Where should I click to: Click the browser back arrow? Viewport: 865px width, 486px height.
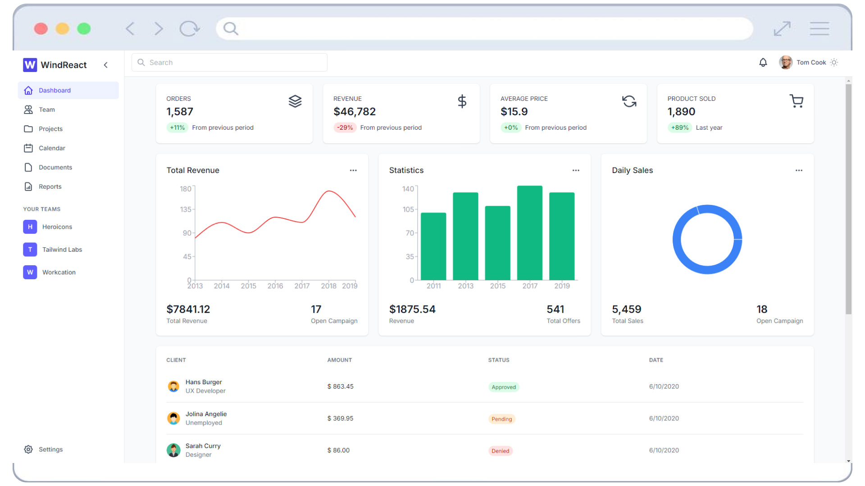(130, 29)
